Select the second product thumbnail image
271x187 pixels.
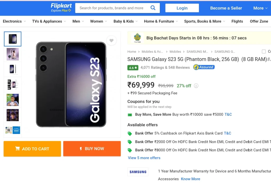tap(13, 54)
